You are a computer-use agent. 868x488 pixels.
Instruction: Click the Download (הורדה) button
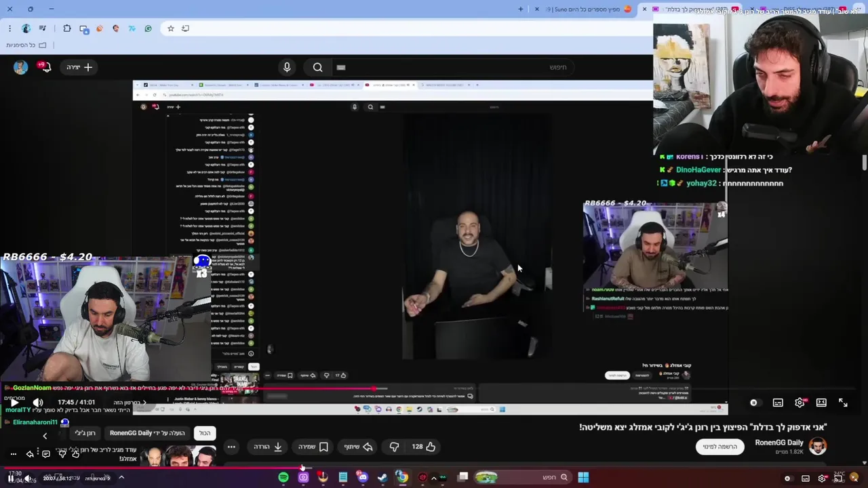[268, 447]
